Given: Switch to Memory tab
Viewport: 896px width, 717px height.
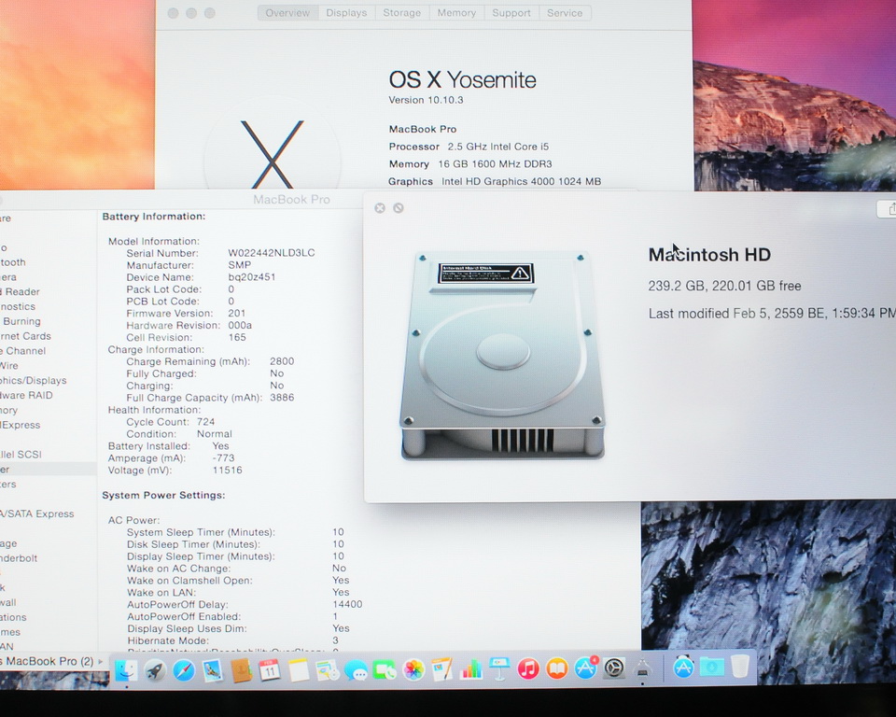Looking at the screenshot, I should 456,12.
